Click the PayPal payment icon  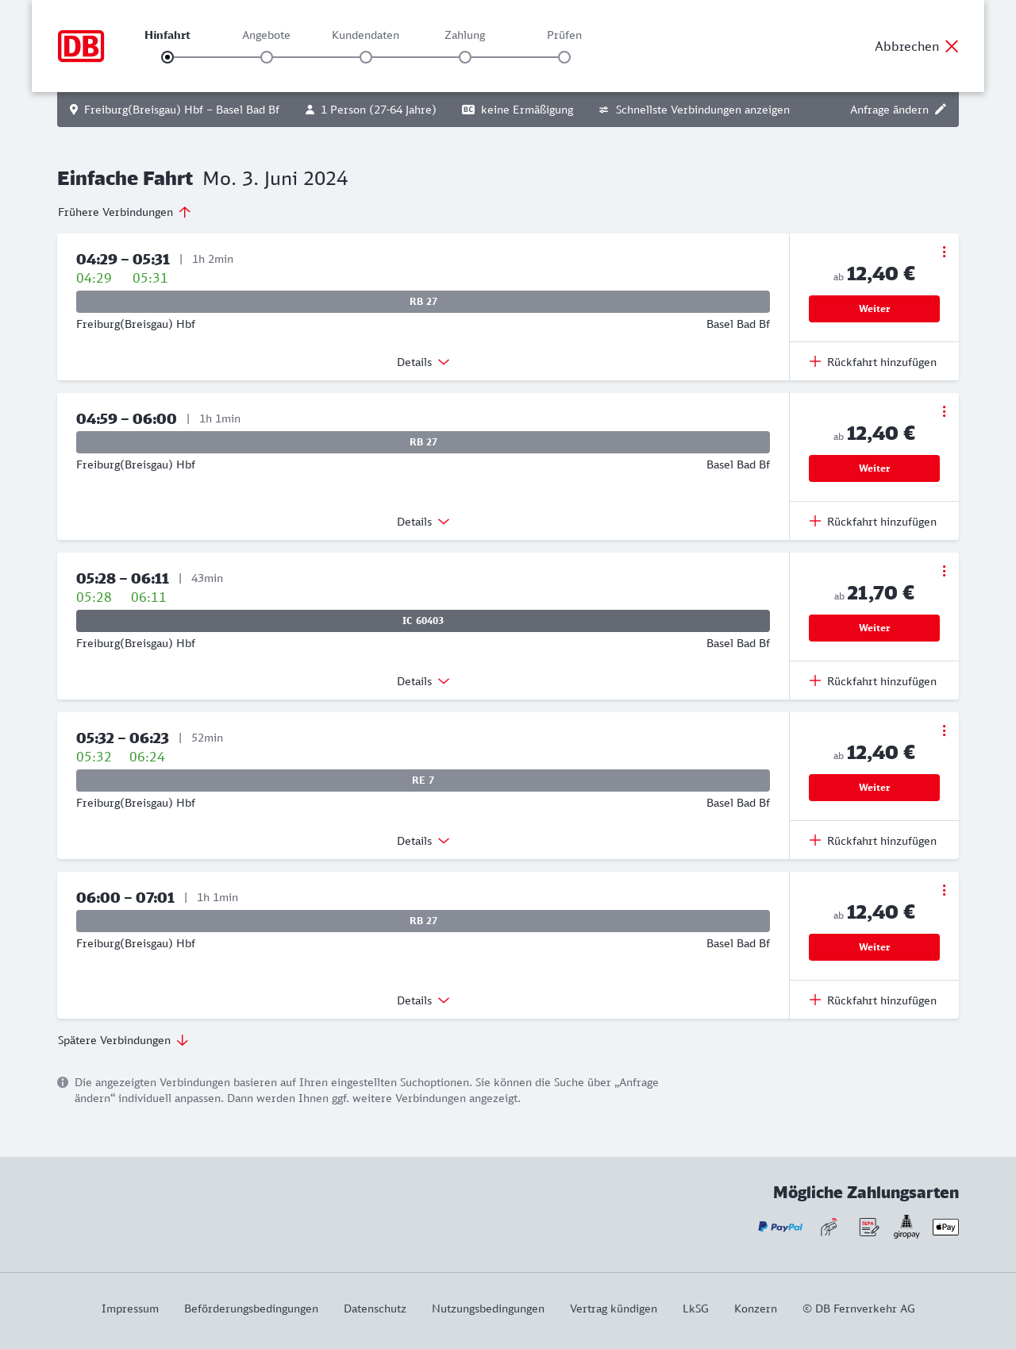[780, 1227]
